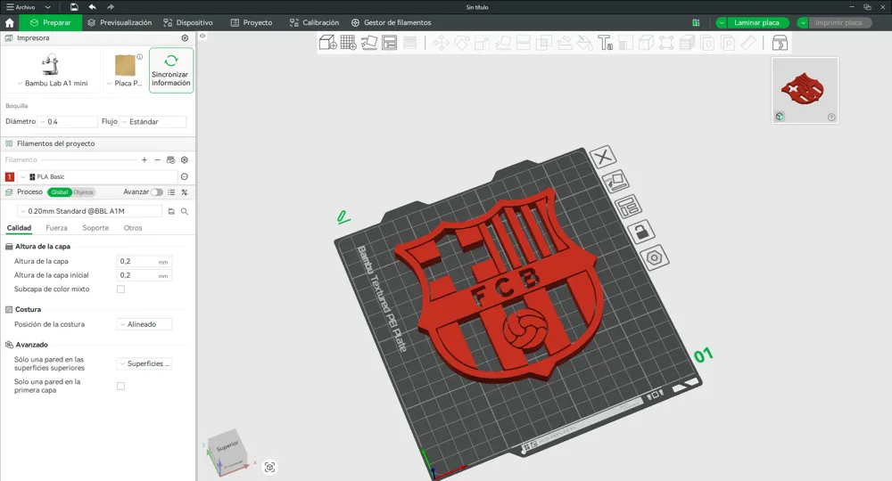The width and height of the screenshot is (892, 481).
Task: Open Gestor de filamentos
Action: [x=392, y=23]
